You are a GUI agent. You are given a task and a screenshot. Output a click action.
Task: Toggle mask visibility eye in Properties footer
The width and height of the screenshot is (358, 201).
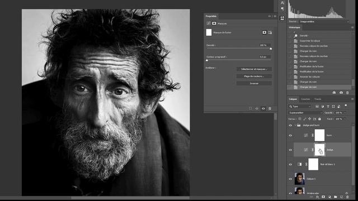coord(263,109)
